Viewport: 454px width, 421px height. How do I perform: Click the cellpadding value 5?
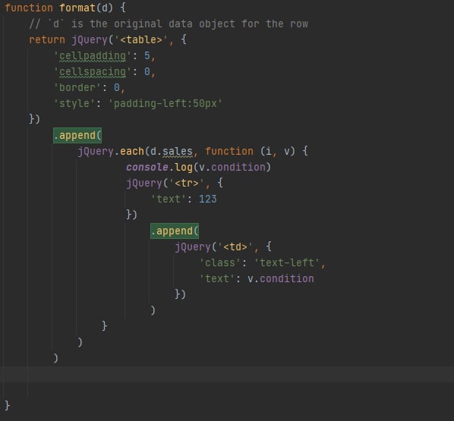(147, 55)
